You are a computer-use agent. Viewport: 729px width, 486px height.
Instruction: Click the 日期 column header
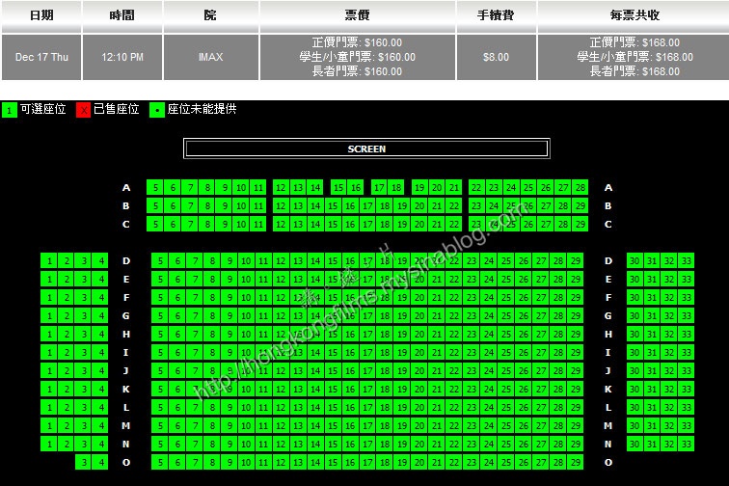click(41, 15)
